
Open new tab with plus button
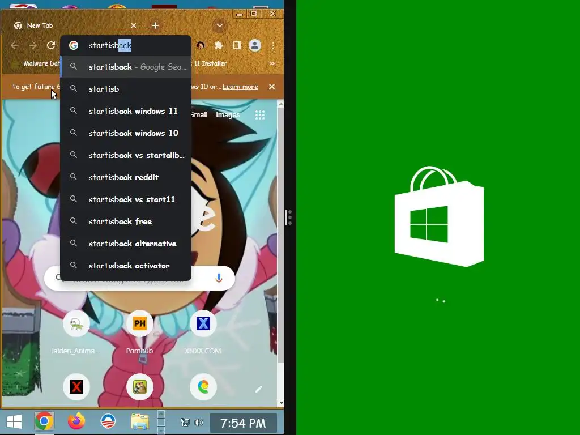tap(155, 25)
